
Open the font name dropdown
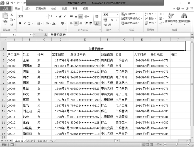point(47,16)
